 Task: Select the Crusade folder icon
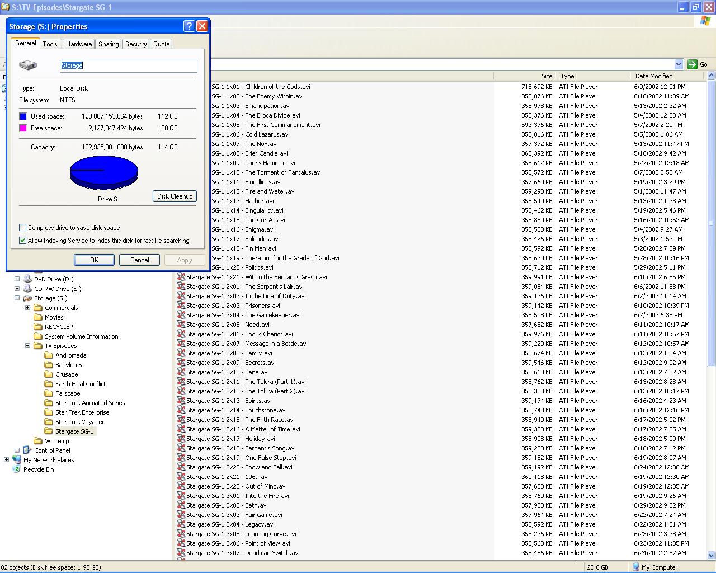[49, 374]
